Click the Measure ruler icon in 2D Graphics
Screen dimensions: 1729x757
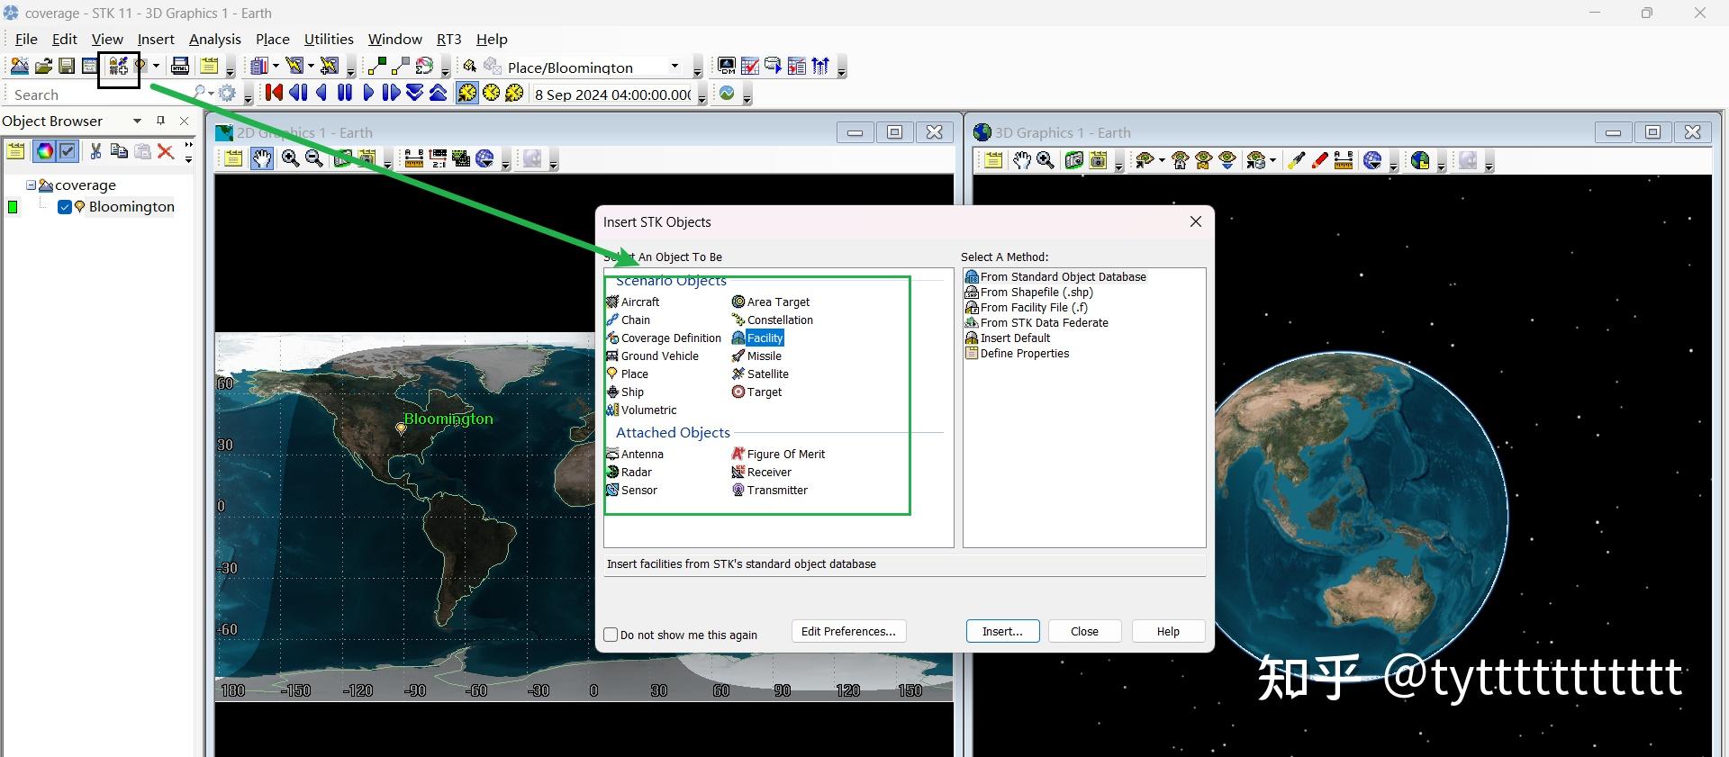point(414,159)
